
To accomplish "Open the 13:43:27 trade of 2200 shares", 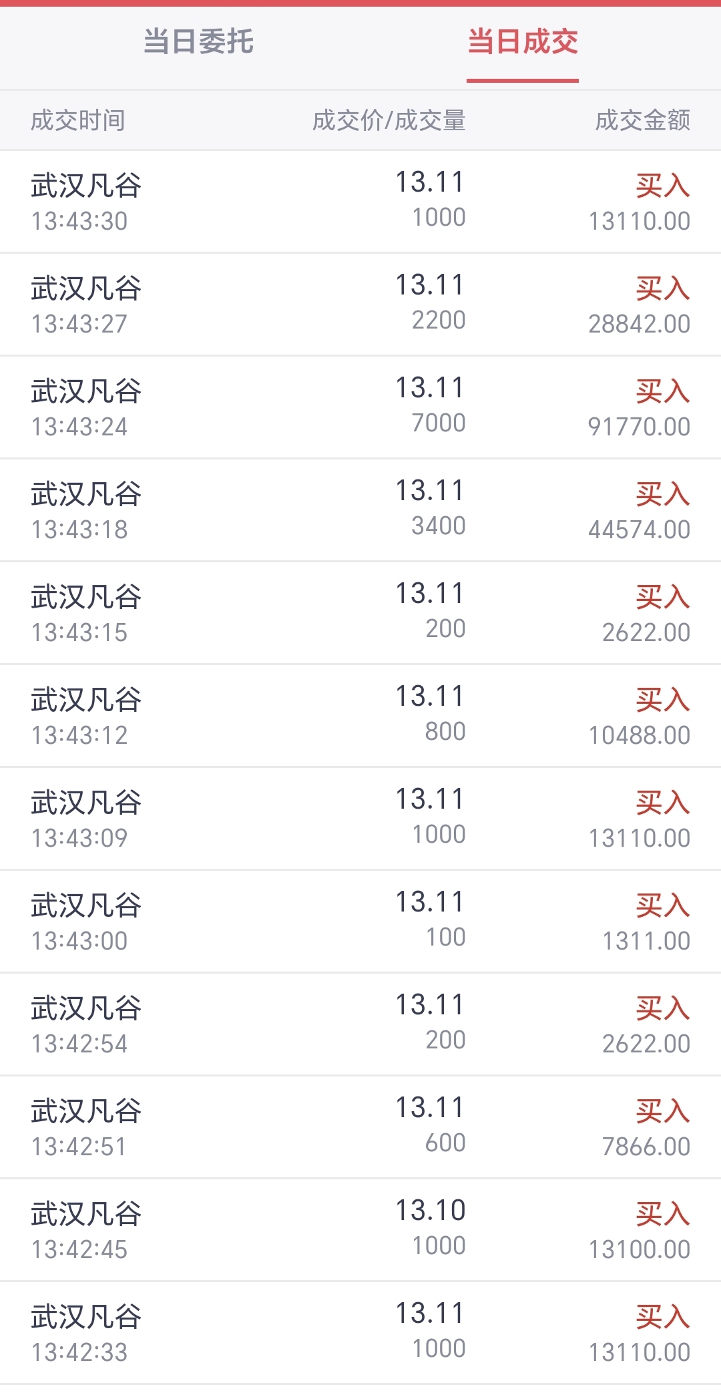I will point(360,304).
